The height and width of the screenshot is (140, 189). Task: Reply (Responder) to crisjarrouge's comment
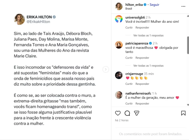coord(142,84)
